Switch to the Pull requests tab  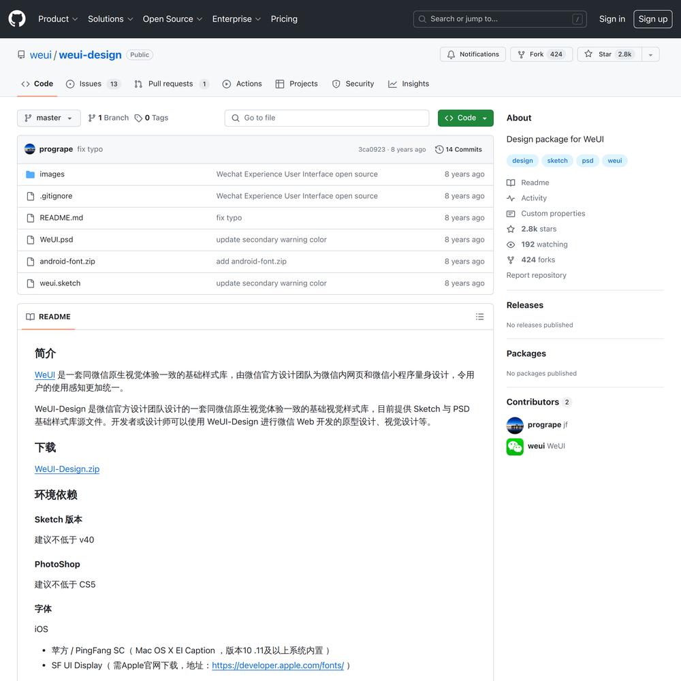[172, 84]
